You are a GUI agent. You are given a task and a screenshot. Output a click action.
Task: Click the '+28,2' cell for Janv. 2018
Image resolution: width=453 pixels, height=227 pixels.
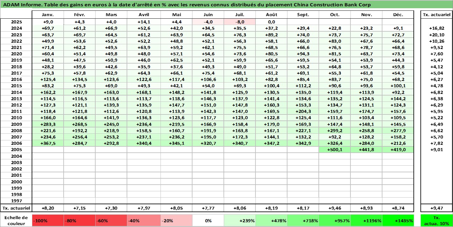(48, 67)
